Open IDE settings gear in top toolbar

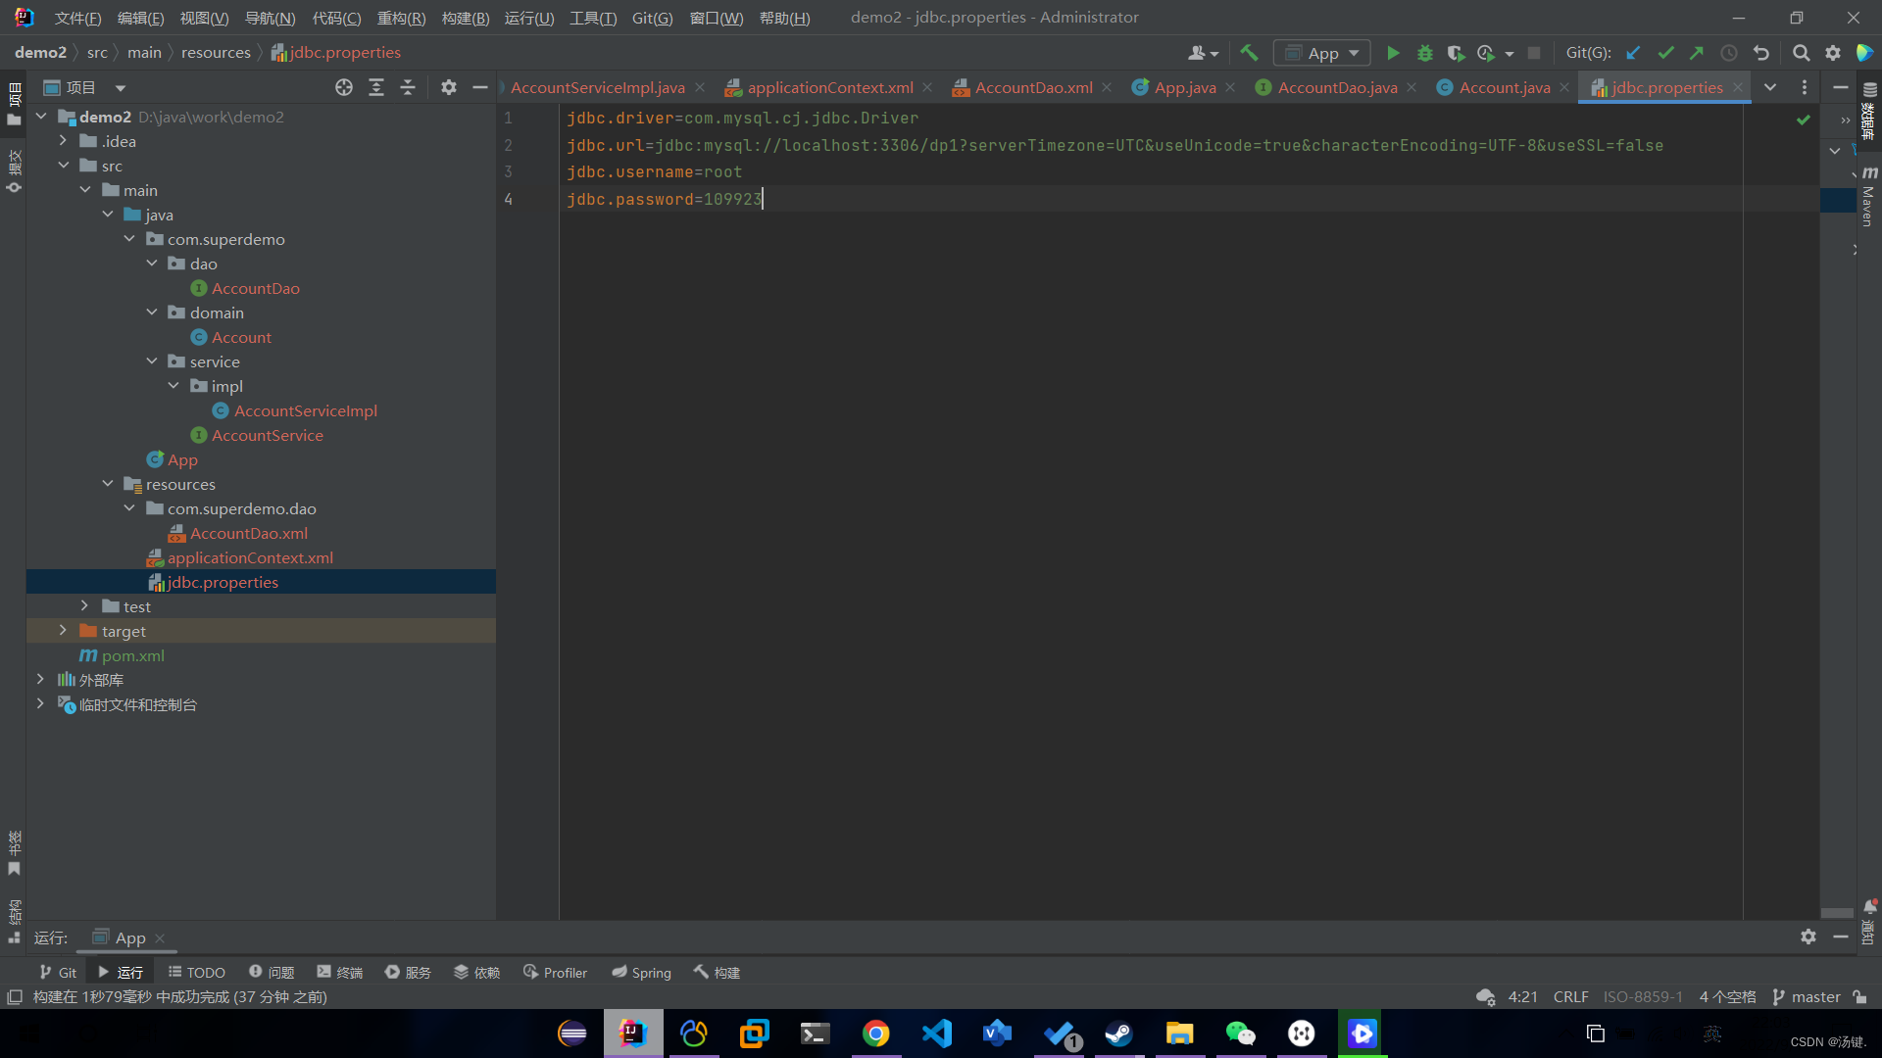[x=1833, y=53]
